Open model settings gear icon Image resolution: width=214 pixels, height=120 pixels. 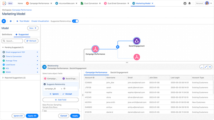pyautogui.click(x=11, y=21)
